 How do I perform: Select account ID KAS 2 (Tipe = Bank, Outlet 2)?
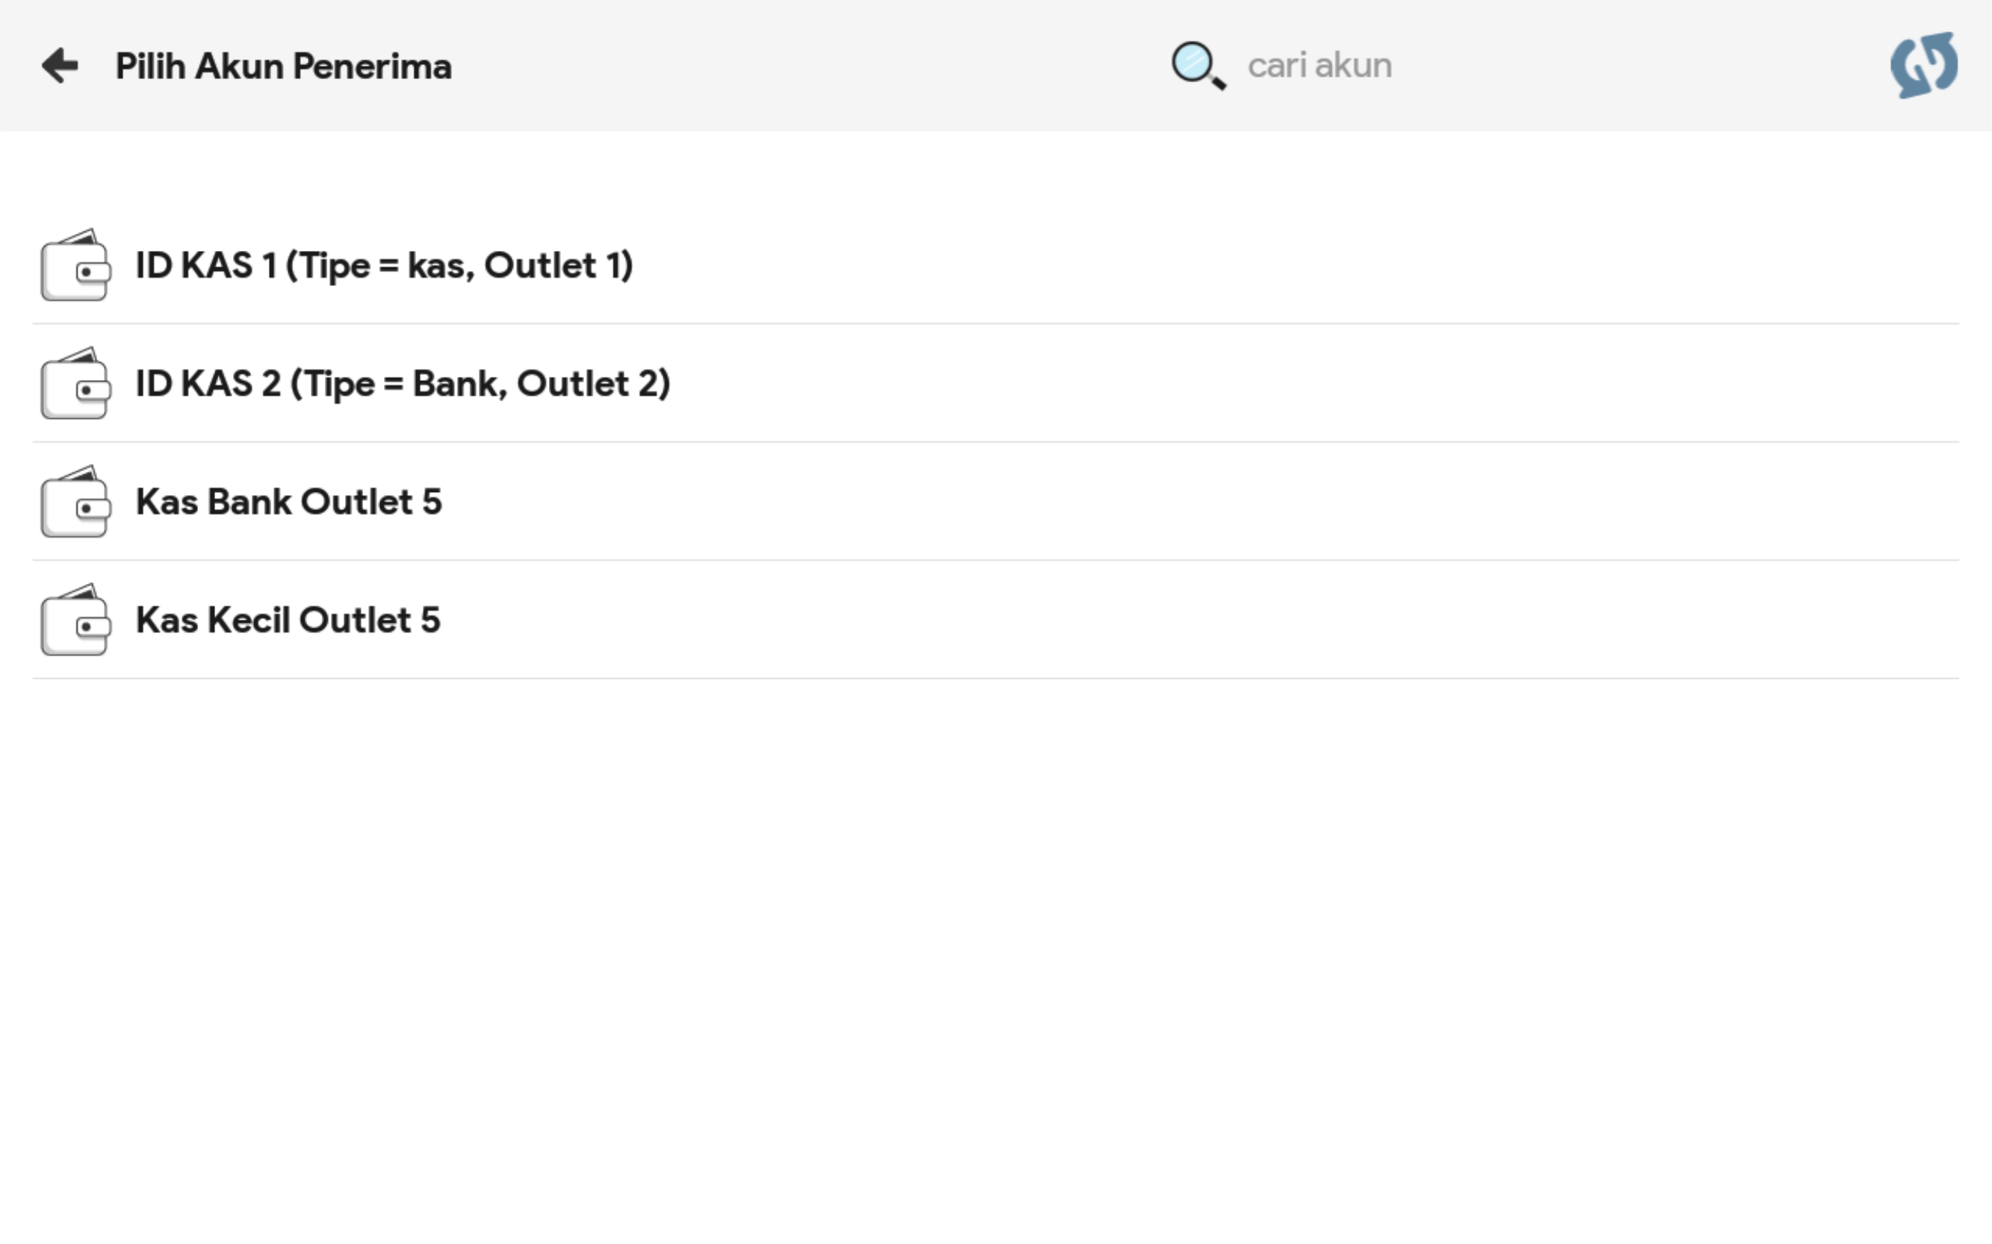(403, 383)
